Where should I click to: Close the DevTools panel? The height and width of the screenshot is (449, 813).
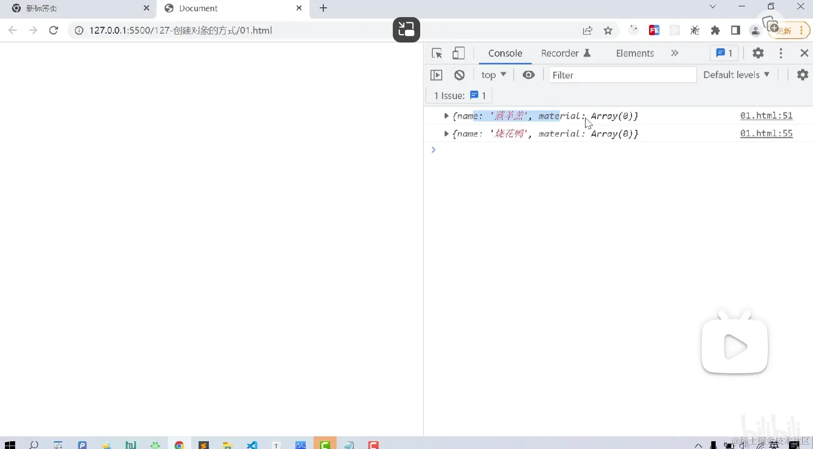804,53
